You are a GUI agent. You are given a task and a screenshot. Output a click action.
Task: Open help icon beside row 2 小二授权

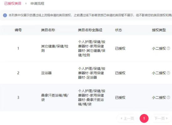click(x=168, y=73)
